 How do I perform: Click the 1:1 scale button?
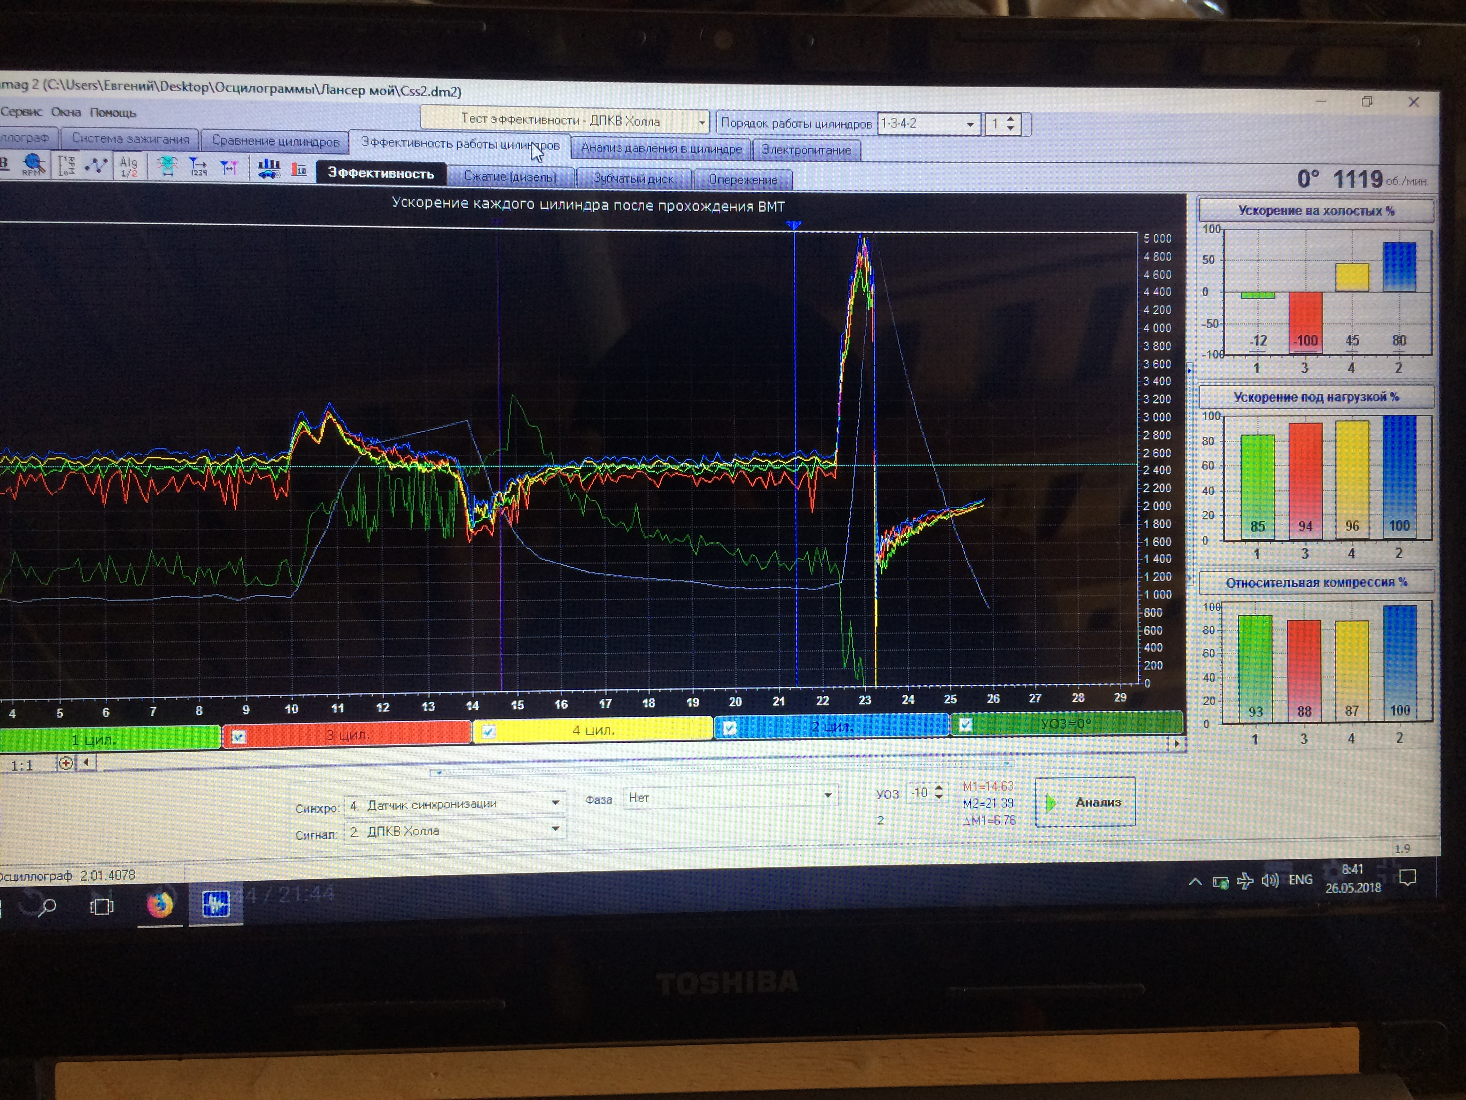pos(22,766)
